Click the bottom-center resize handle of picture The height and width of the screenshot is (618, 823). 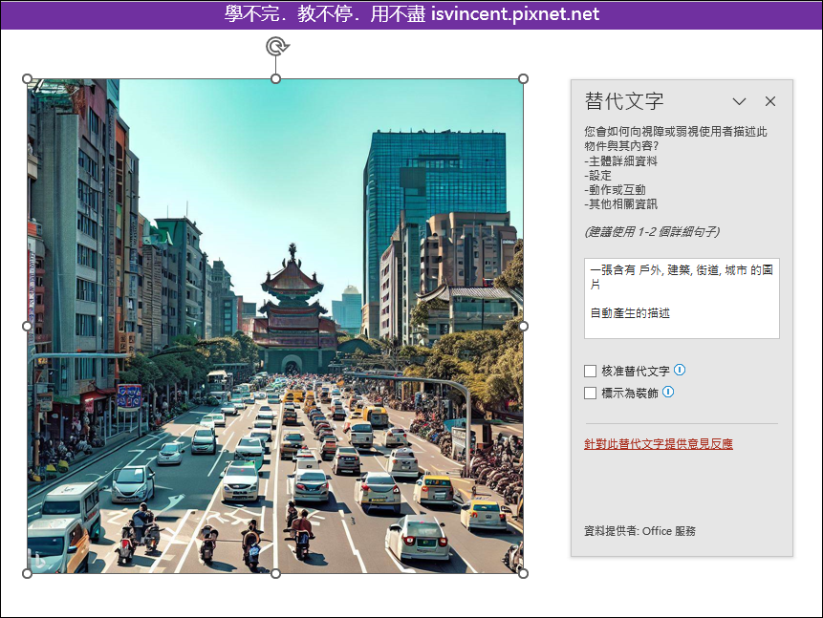pyautogui.click(x=275, y=573)
